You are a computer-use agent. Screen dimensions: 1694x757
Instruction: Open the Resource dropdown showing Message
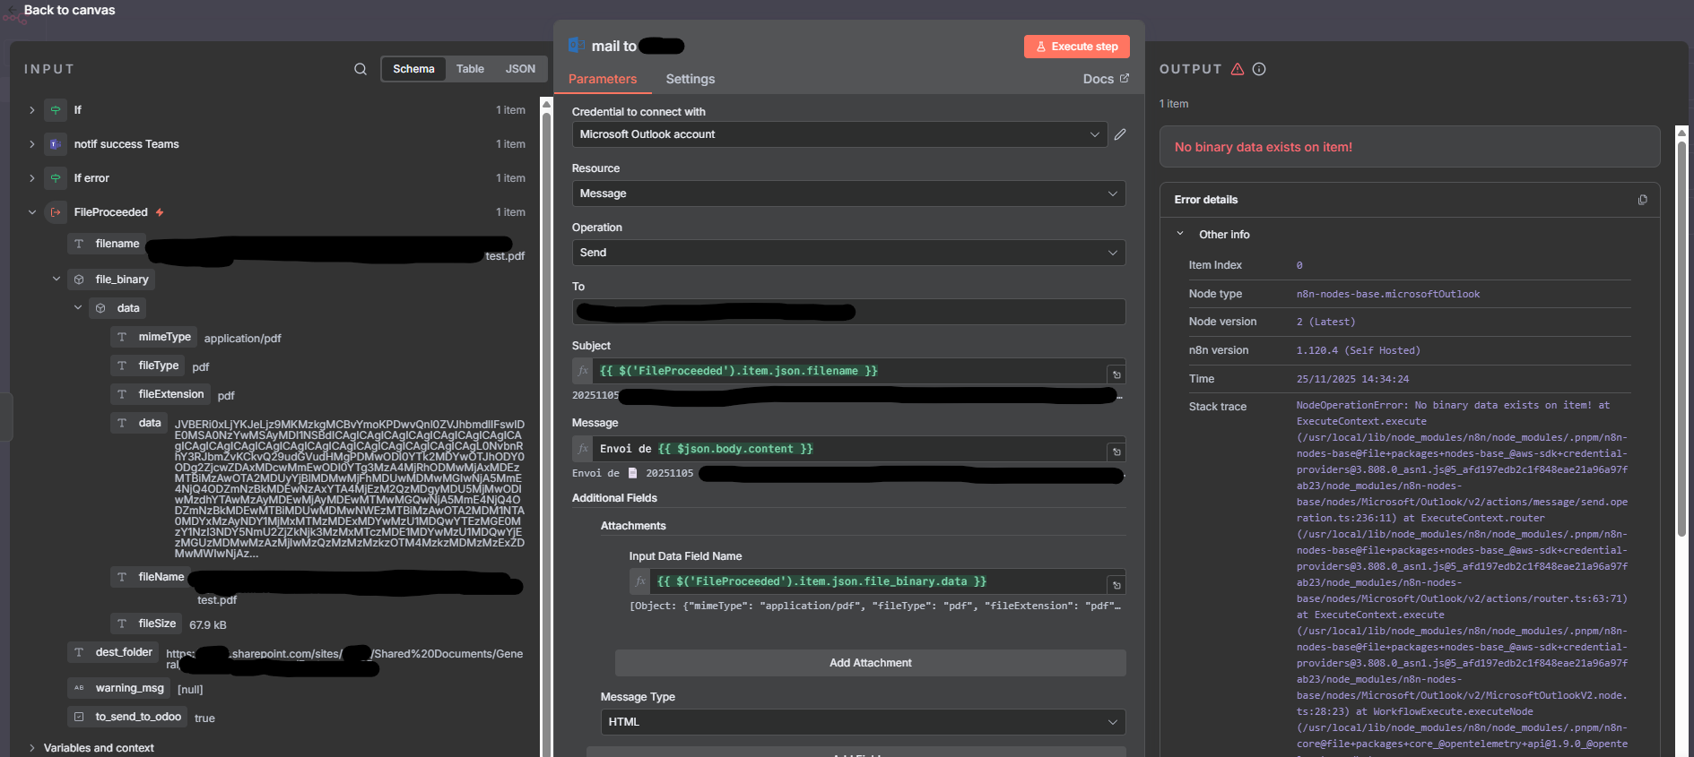coord(847,194)
